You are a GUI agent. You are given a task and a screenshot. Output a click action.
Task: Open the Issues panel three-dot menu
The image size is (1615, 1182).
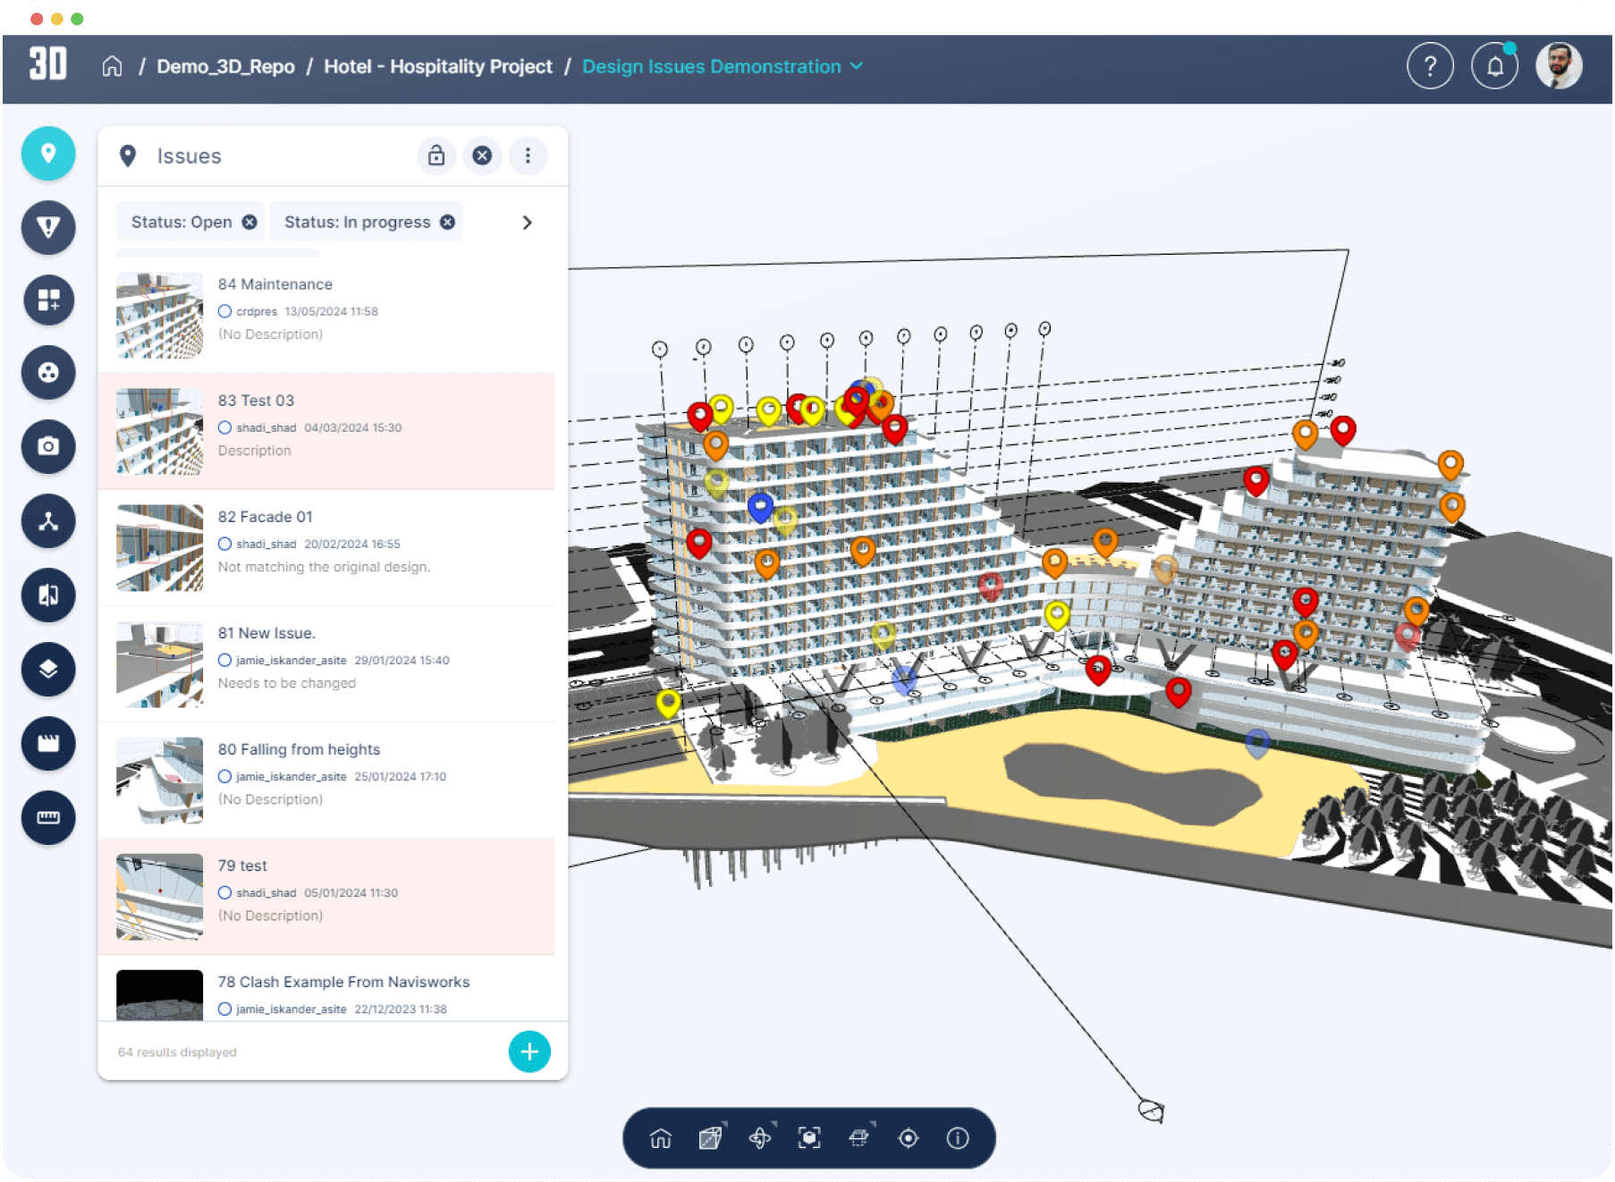(x=528, y=156)
